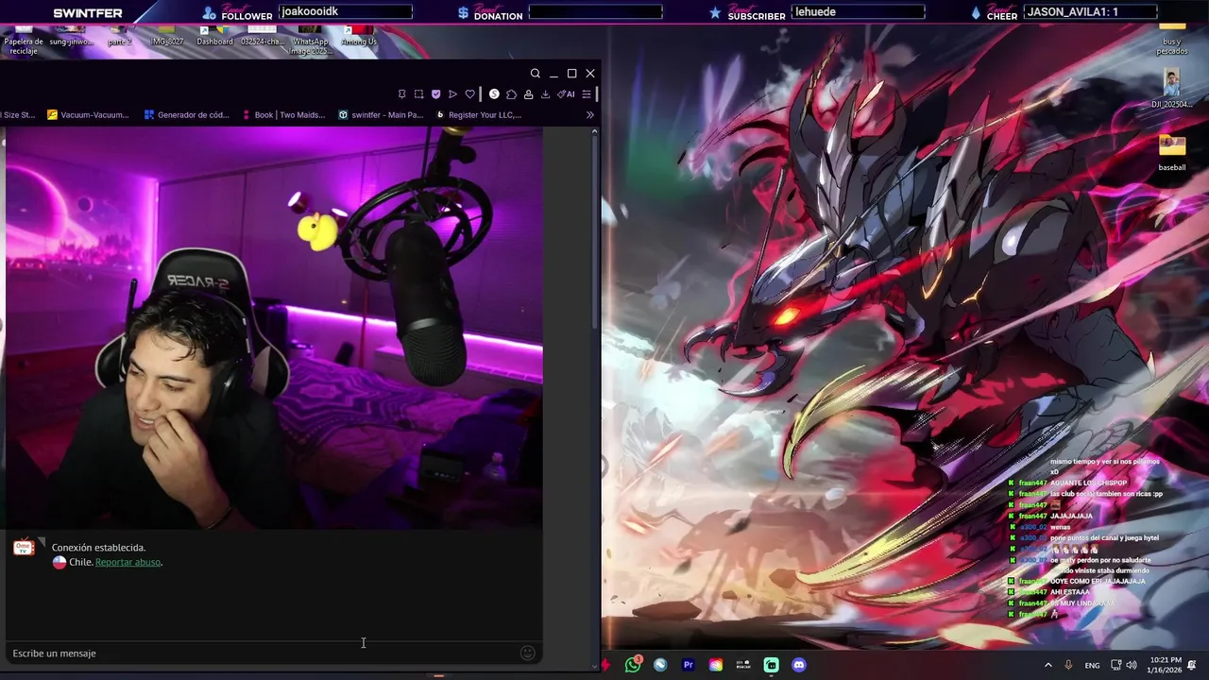
Task: Open the blue globe app in taskbar
Action: coord(660,665)
